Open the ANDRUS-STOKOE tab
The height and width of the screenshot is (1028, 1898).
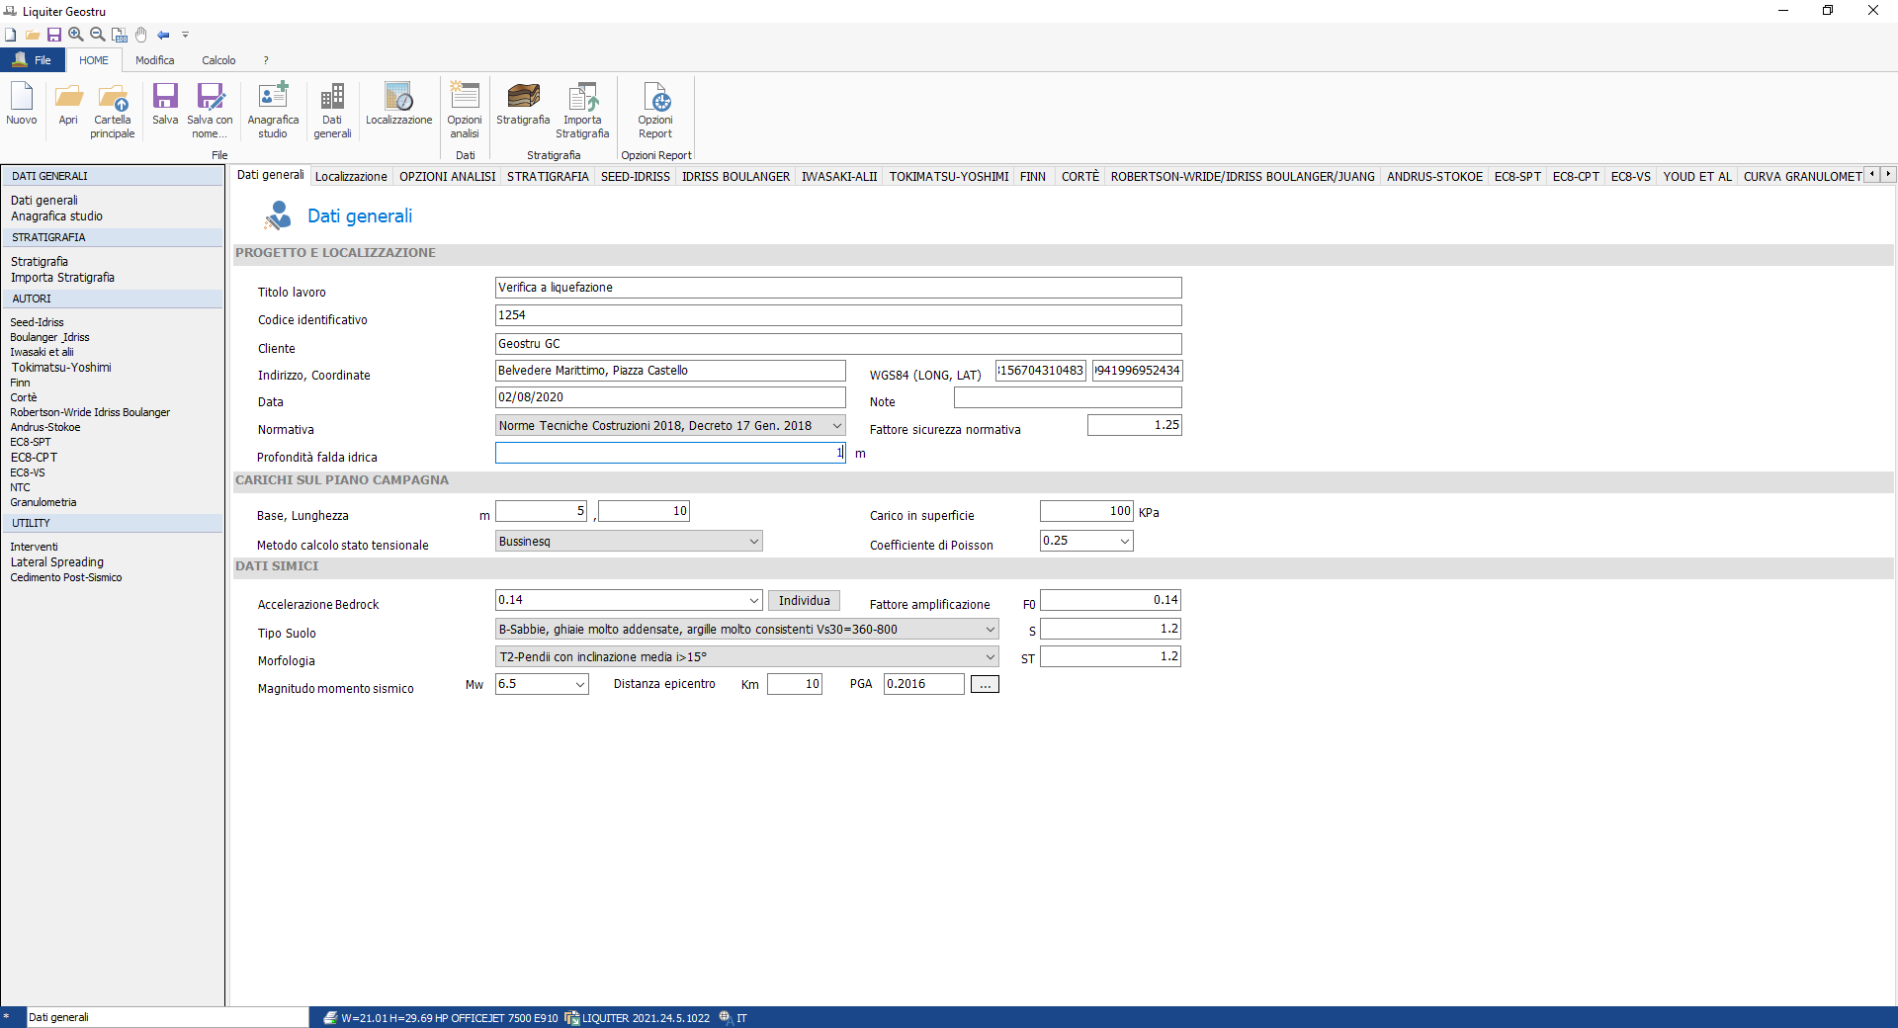pos(1434,177)
